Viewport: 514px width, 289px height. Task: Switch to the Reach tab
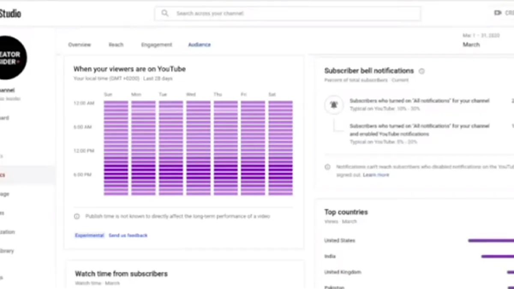coord(116,45)
